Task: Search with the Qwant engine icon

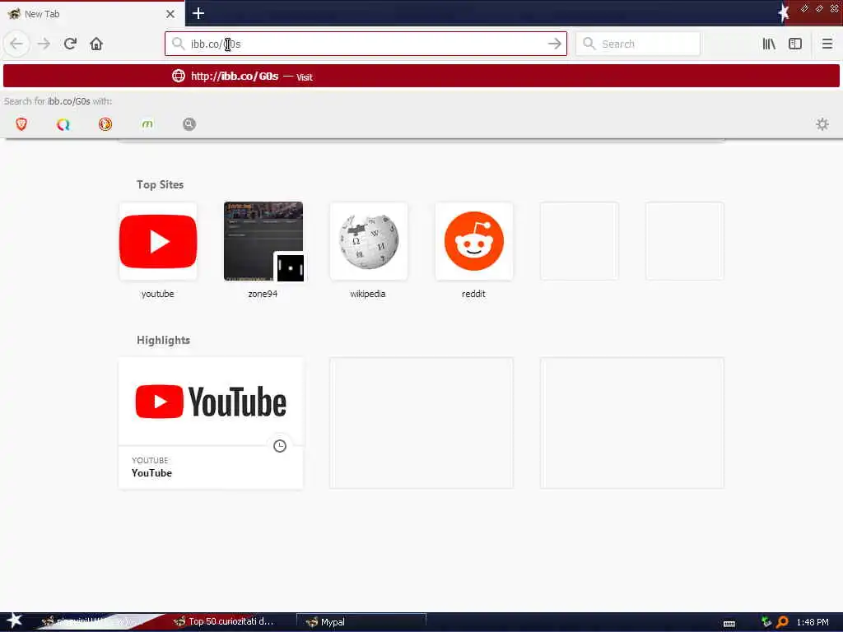Action: pyautogui.click(x=63, y=124)
